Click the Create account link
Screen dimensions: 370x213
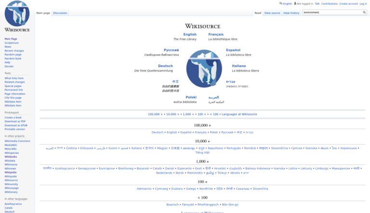[x=348, y=4]
